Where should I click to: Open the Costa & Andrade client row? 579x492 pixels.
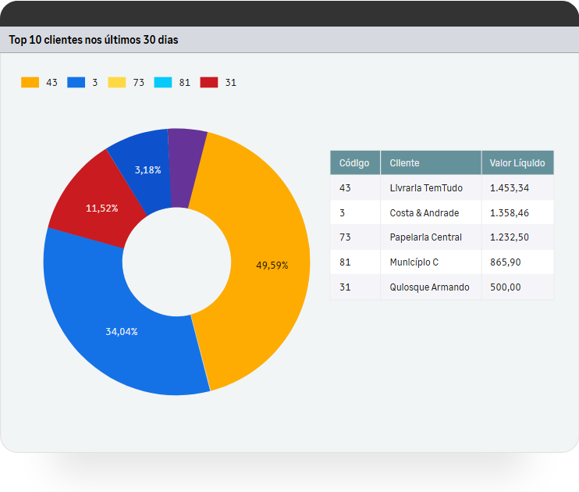[x=424, y=213]
